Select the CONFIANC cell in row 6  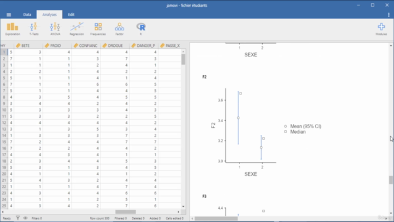point(86,84)
